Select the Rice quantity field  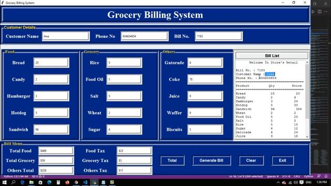124,63
